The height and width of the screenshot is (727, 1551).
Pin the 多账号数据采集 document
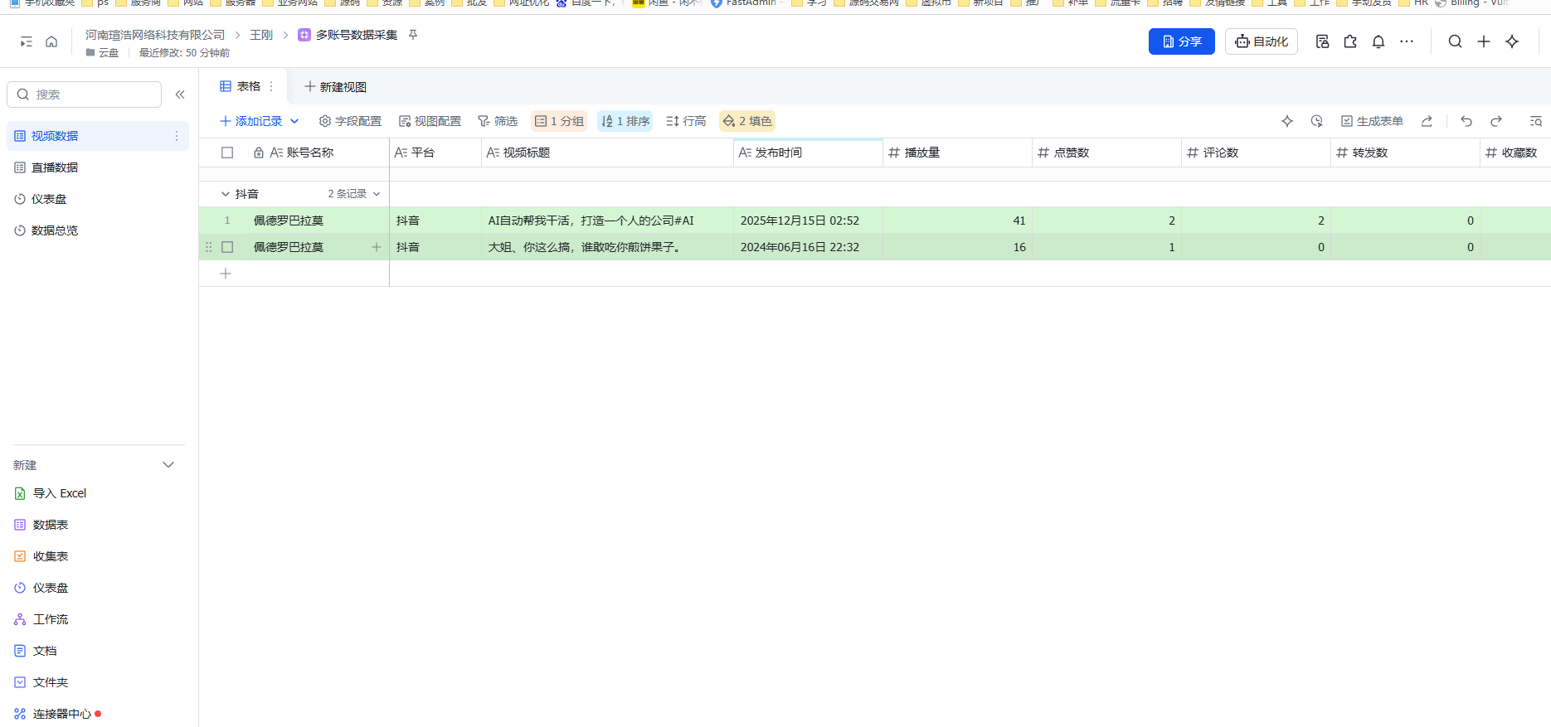[413, 35]
